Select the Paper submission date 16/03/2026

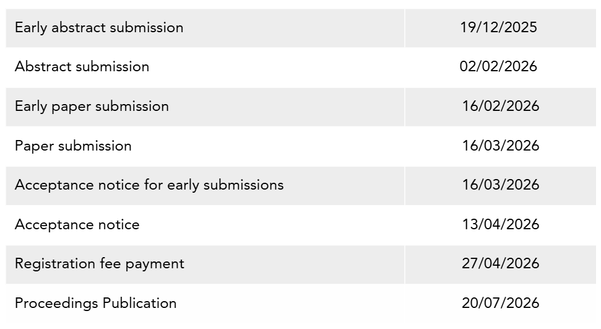click(501, 146)
